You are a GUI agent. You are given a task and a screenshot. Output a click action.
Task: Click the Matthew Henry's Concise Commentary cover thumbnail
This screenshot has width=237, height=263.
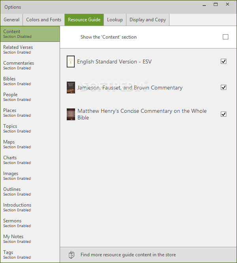point(71,114)
